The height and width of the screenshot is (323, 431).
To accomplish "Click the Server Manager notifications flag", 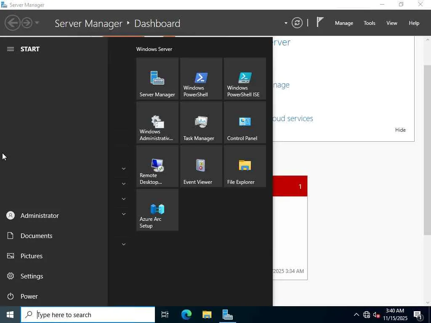I will pyautogui.click(x=320, y=22).
